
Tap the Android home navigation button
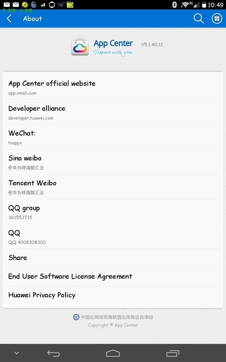pos(113,353)
